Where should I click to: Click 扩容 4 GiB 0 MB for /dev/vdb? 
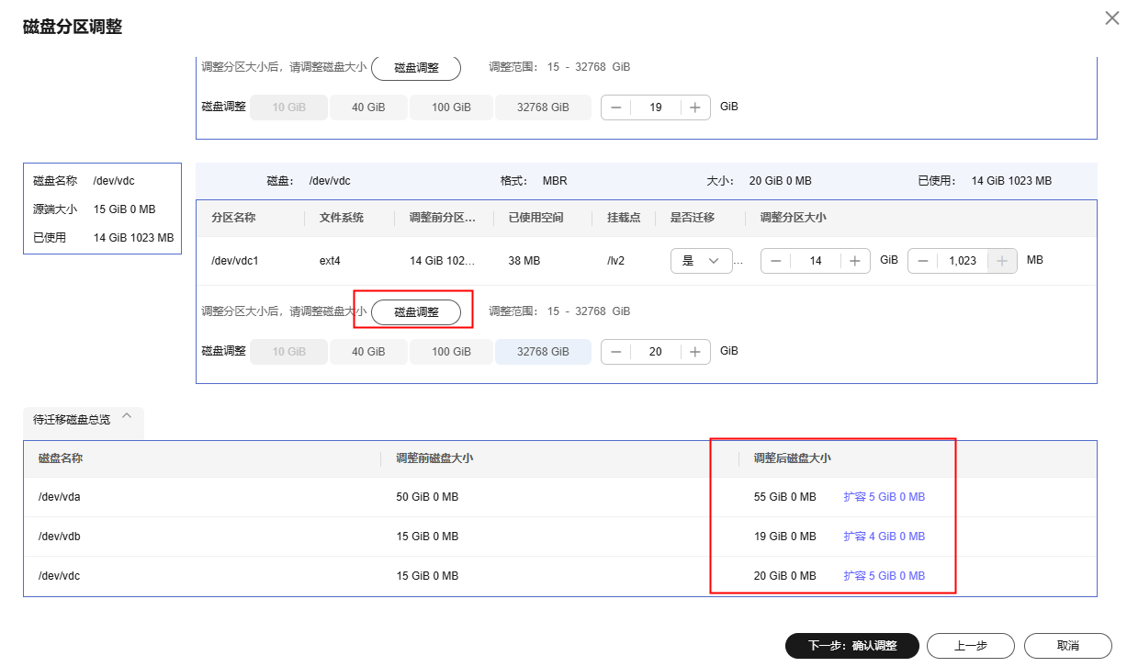click(x=885, y=537)
